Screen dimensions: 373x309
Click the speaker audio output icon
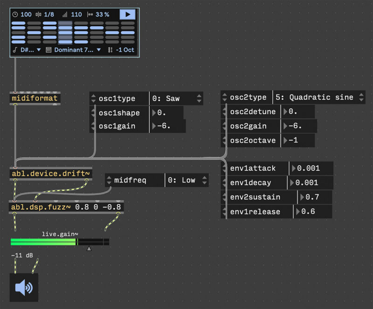(24, 288)
